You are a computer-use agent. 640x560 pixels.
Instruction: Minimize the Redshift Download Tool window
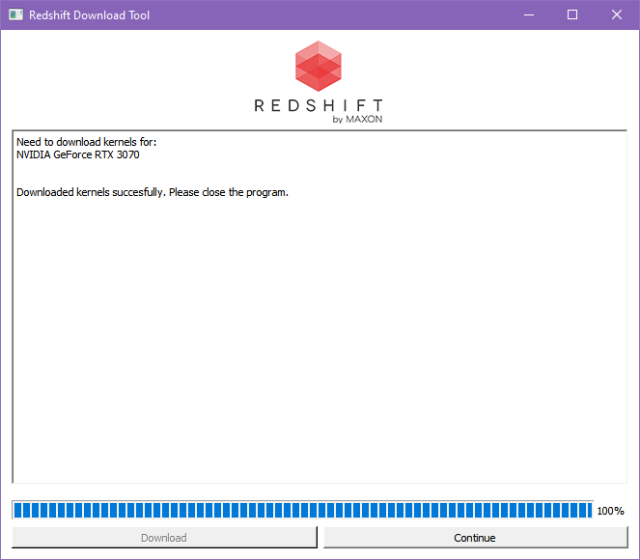[529, 15]
